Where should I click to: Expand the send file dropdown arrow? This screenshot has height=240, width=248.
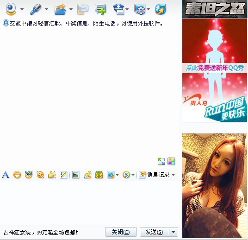pyautogui.click(x=71, y=9)
